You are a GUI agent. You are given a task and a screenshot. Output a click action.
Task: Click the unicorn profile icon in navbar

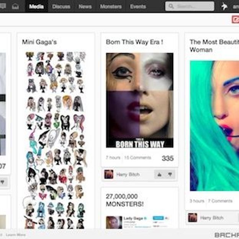224,7
